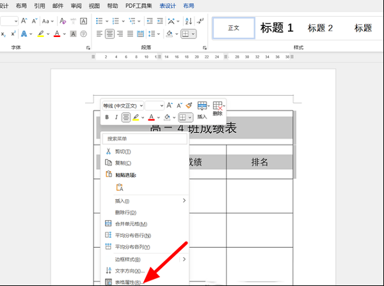Toggle center alignment in mini toolbar
The image size is (384, 286).
126,117
